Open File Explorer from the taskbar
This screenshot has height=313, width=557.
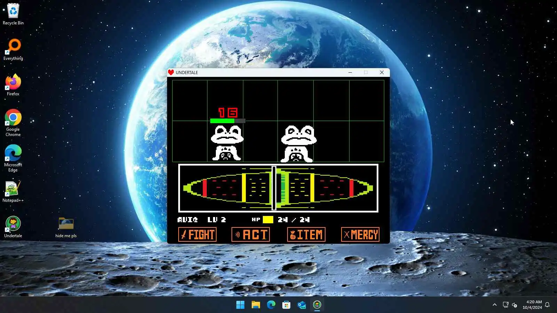[256, 305]
